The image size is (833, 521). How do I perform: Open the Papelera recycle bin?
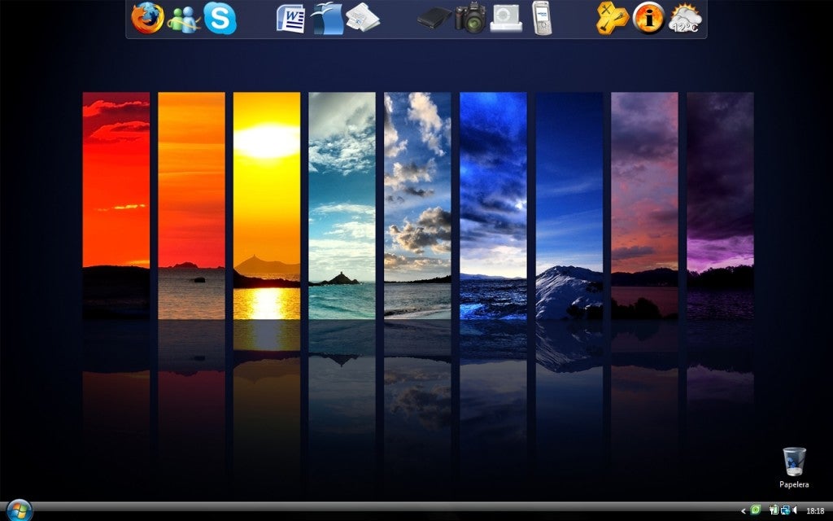[x=794, y=462]
